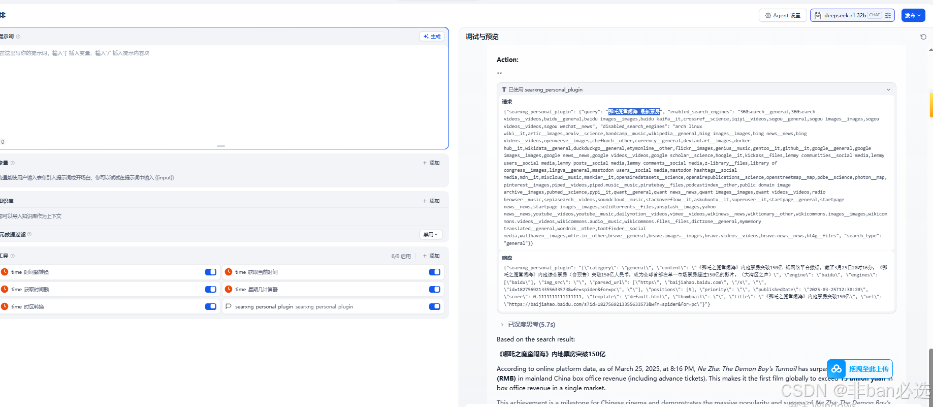Click clock icon of 获取当前时间 tool
The width and height of the screenshot is (933, 407).
(x=229, y=272)
